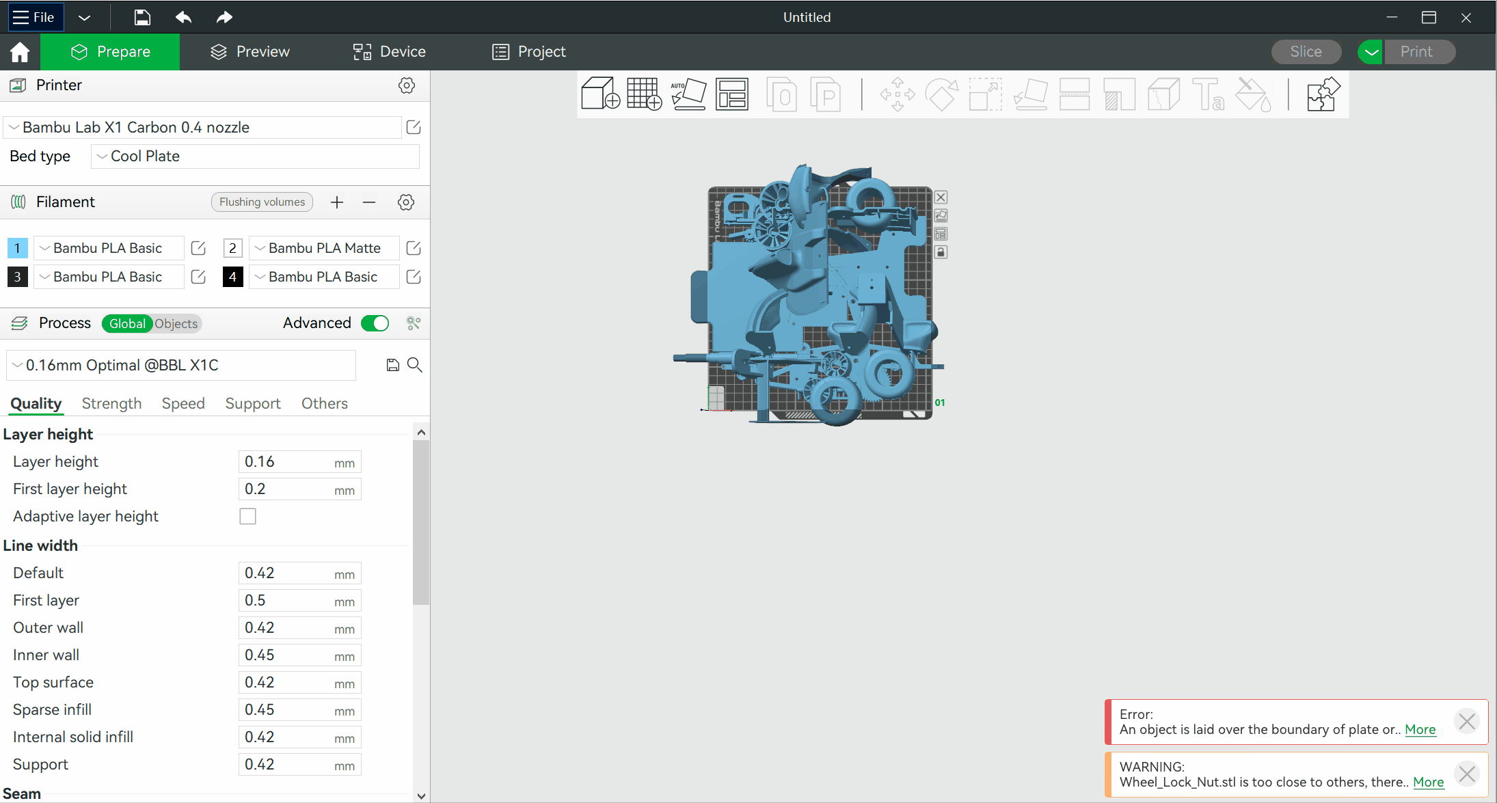This screenshot has height=803, width=1497.
Task: Open the Assembly view puzzle icon
Action: click(x=1323, y=94)
